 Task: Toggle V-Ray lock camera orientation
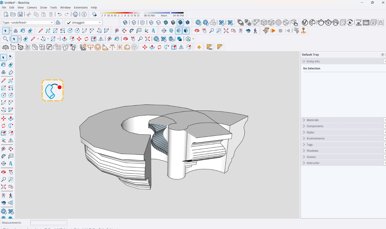click(381, 22)
